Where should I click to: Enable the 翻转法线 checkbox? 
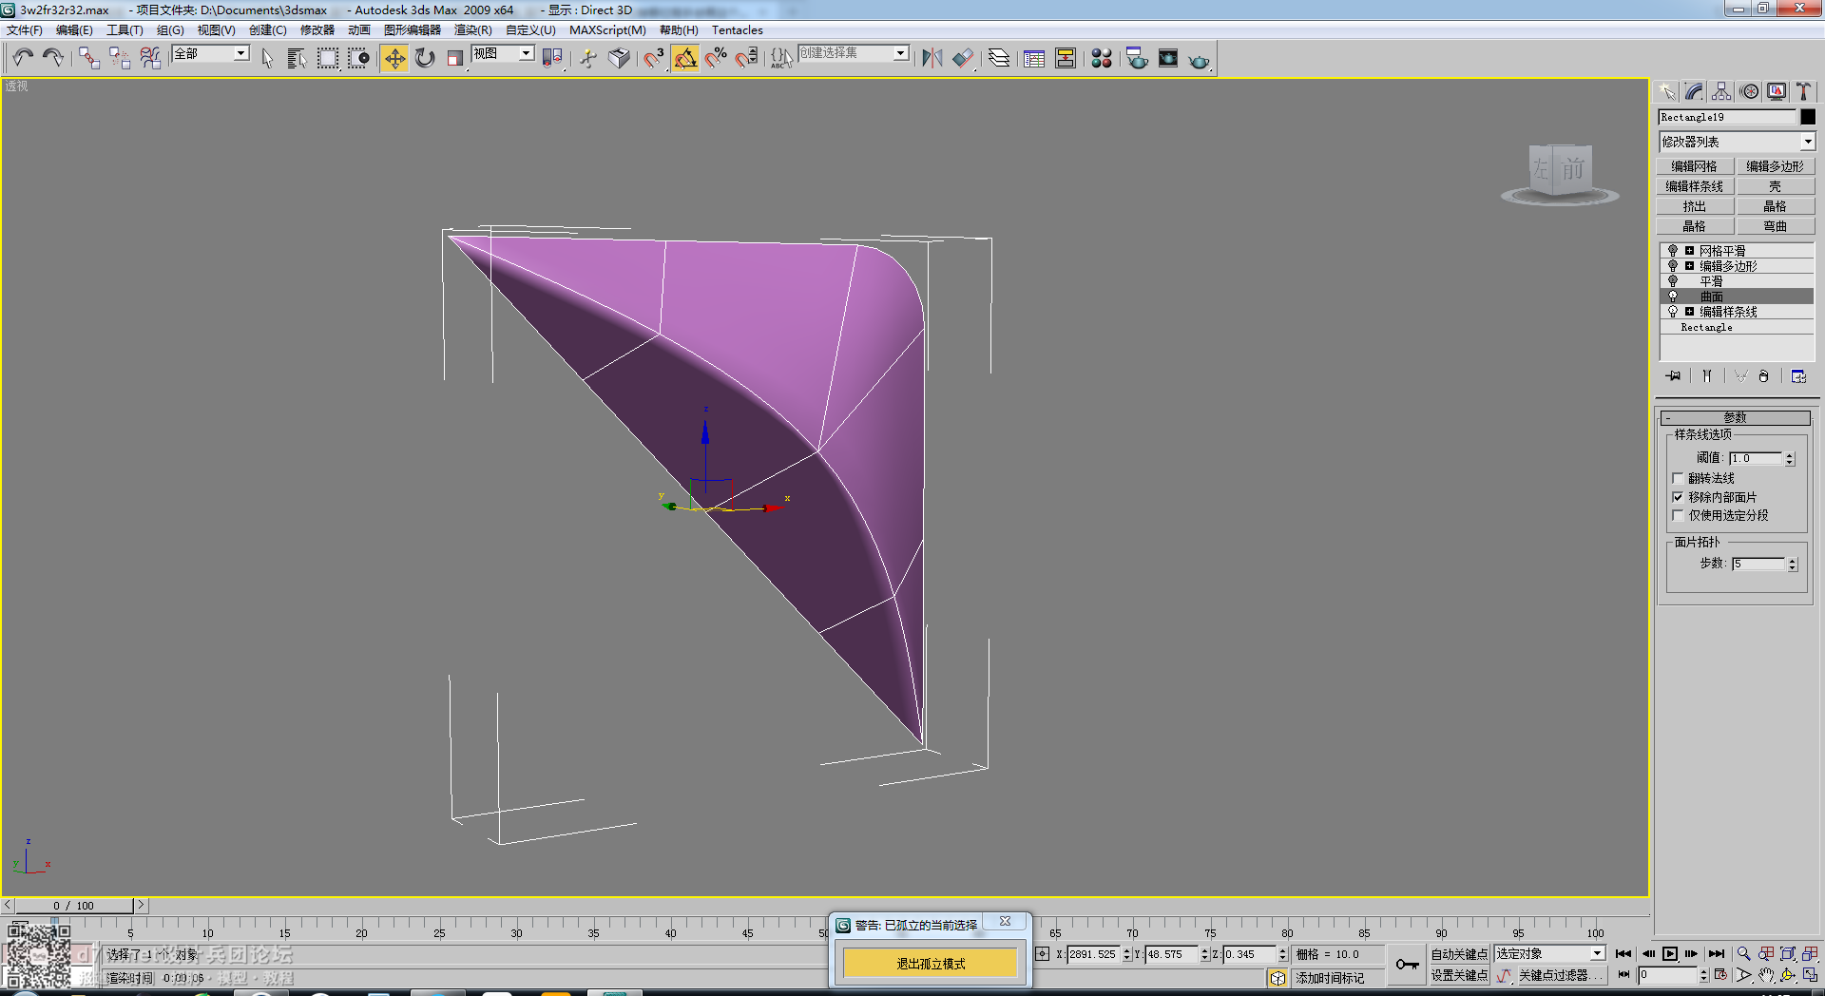1678,478
